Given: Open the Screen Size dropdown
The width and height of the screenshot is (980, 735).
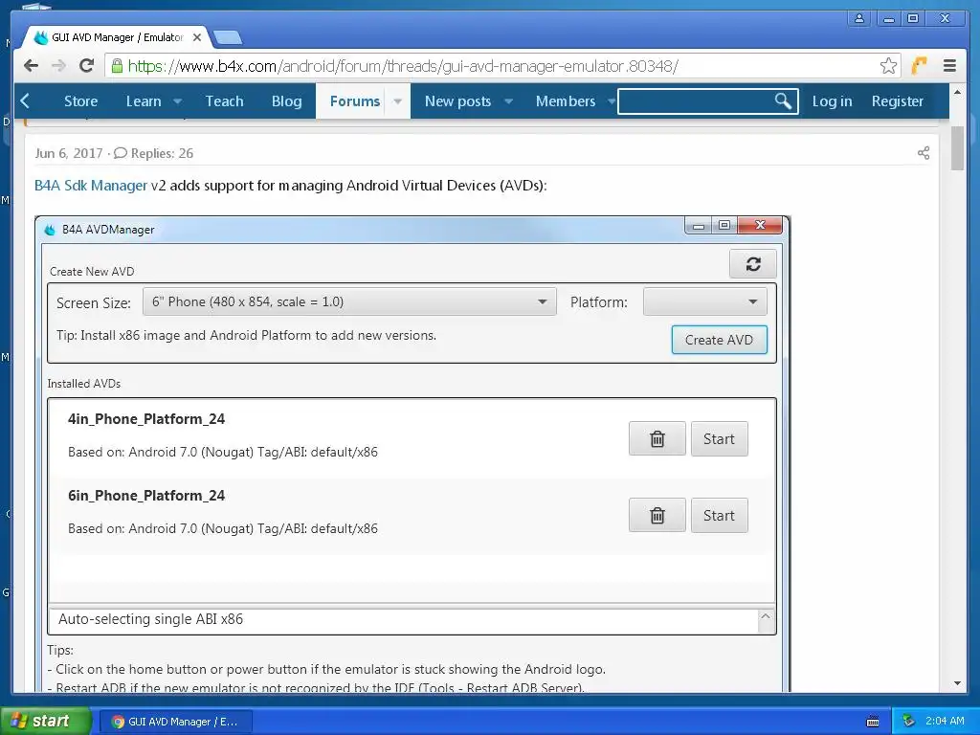Looking at the screenshot, I should point(349,301).
